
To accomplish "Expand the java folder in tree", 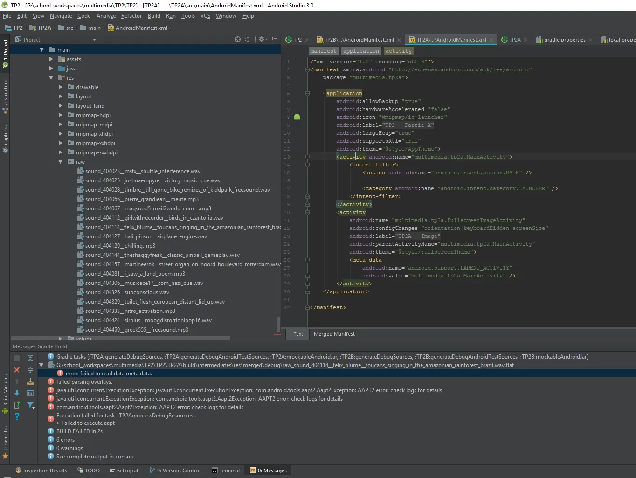I will coord(51,69).
